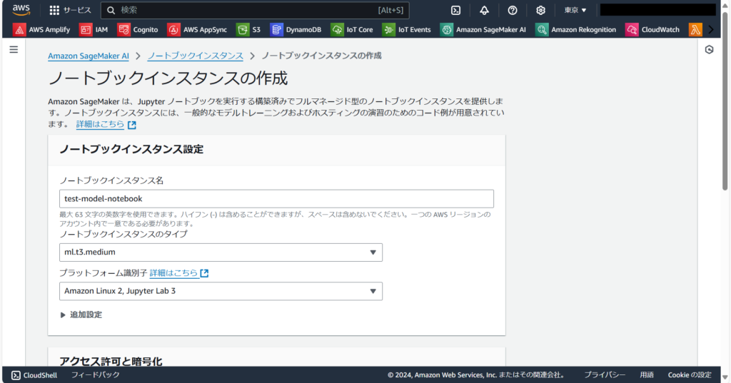Click the search magnifier icon
This screenshot has width=731, height=383.
click(x=111, y=10)
